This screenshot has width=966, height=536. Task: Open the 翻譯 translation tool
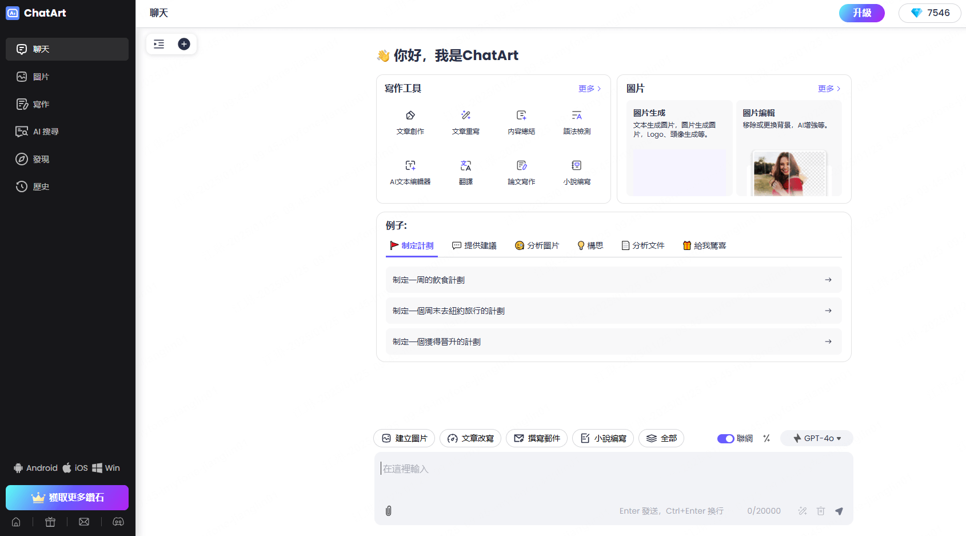coord(465,173)
